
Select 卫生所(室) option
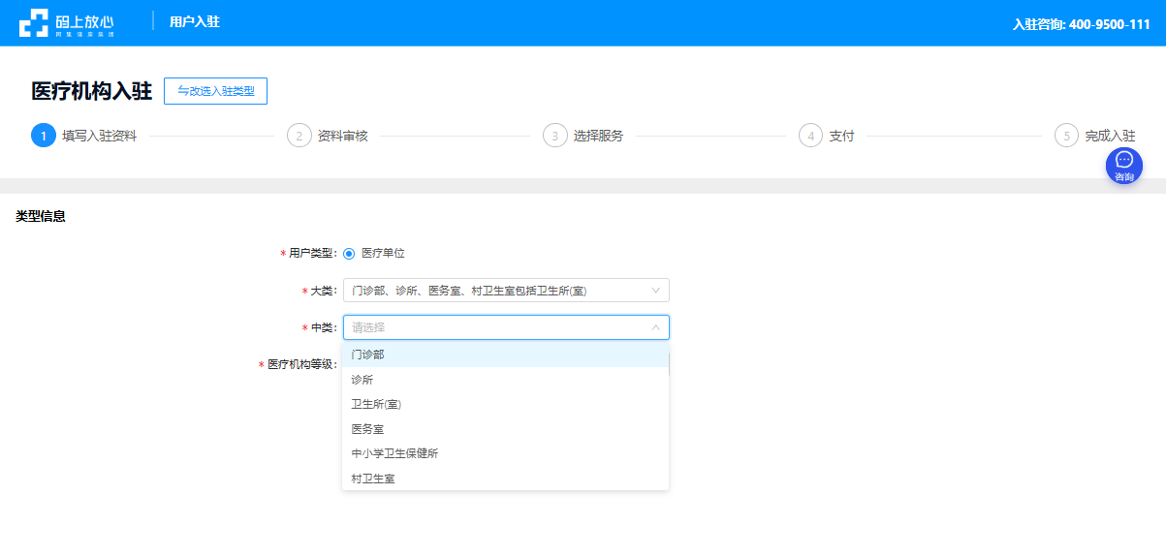[x=376, y=404]
